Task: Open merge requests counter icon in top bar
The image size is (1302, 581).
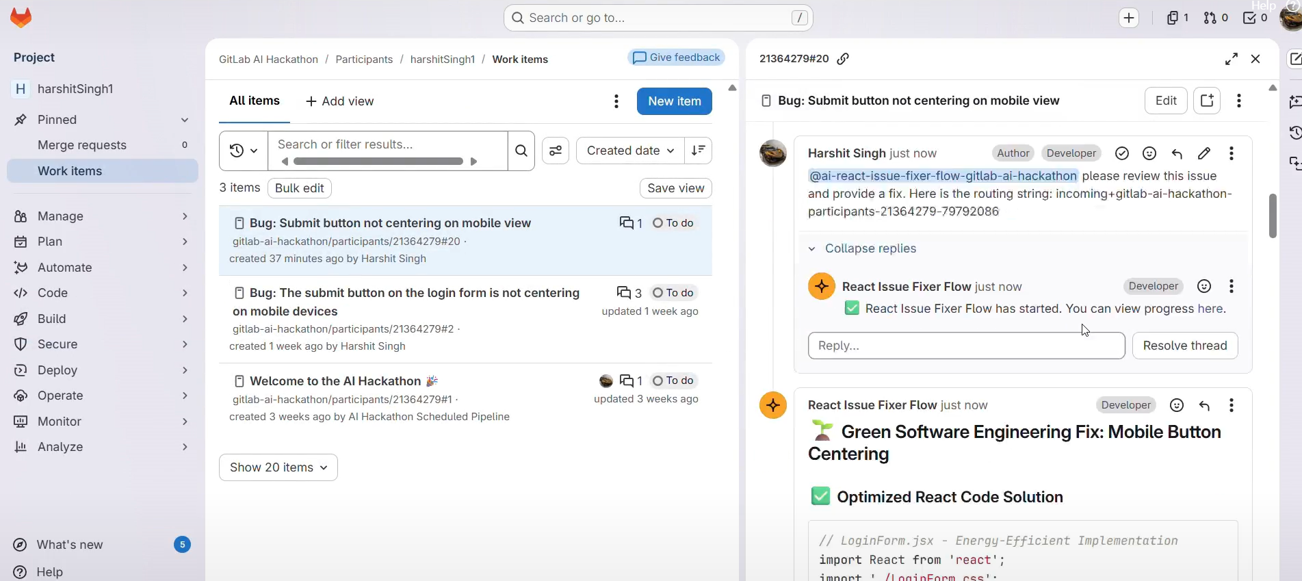Action: [1216, 18]
